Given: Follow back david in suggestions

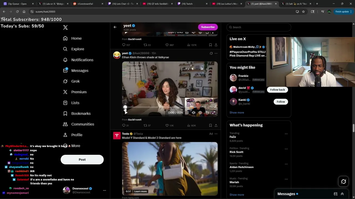Looking at the screenshot, I should pyautogui.click(x=277, y=90).
